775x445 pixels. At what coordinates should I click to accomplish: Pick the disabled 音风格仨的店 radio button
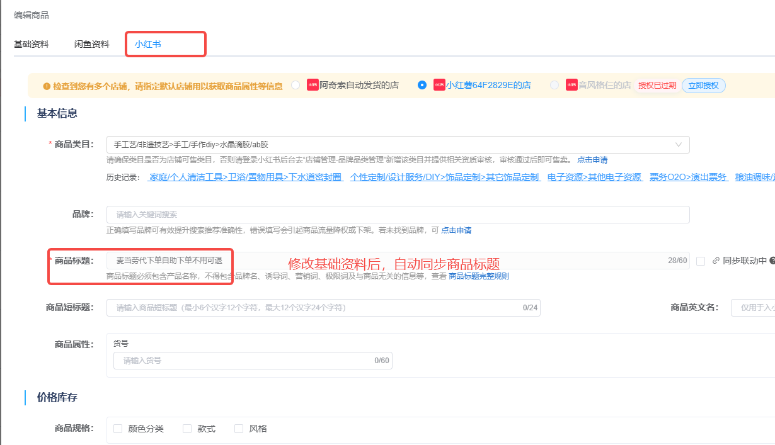click(x=554, y=85)
